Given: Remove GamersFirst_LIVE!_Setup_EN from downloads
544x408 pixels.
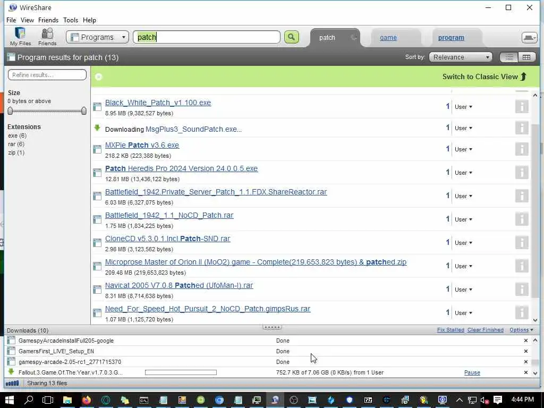Looking at the screenshot, I should point(525,351).
